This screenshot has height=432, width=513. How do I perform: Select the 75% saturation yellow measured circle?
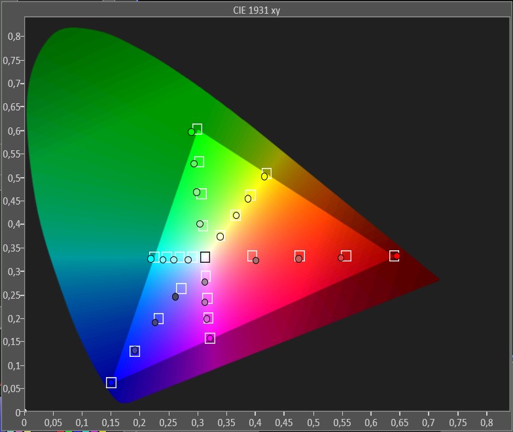coord(248,199)
